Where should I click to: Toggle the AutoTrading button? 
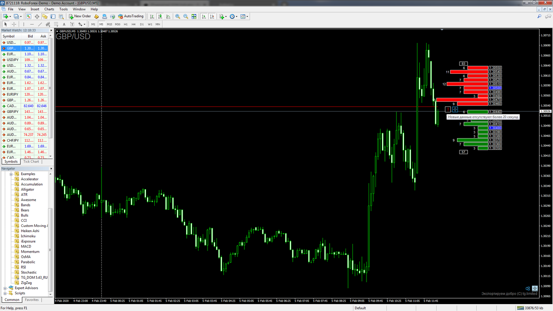point(131,16)
